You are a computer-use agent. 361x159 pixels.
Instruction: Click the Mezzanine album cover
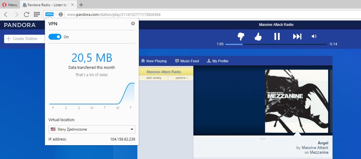coord(297,101)
